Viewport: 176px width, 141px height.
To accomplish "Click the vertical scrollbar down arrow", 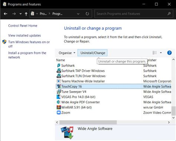I will (x=173, y=118).
